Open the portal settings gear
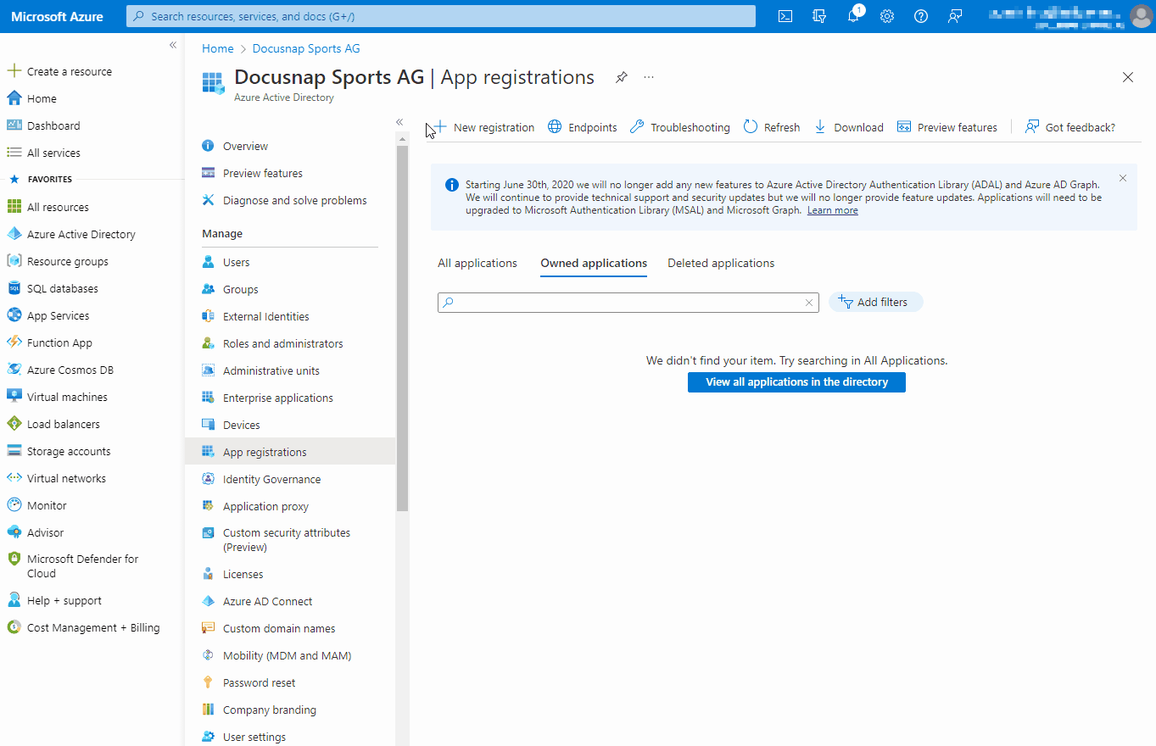The width and height of the screenshot is (1156, 746). click(x=886, y=15)
